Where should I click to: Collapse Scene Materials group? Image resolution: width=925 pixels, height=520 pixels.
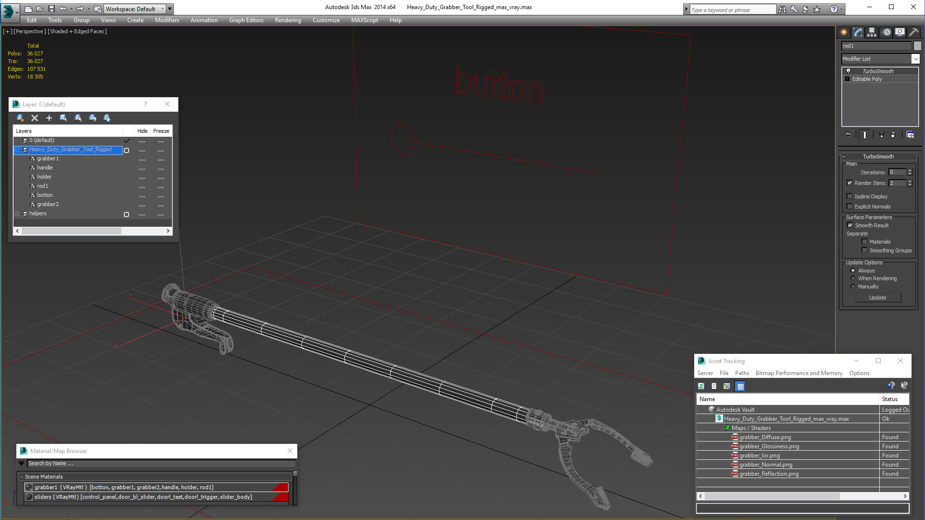click(22, 477)
